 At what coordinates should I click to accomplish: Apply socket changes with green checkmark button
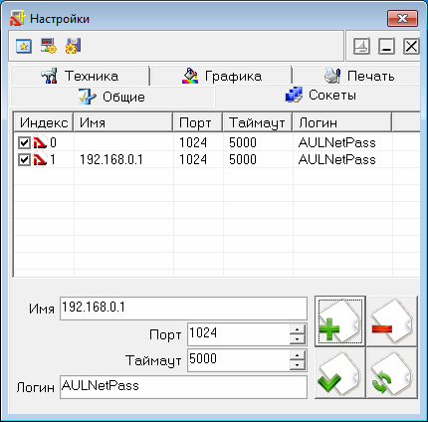340,373
